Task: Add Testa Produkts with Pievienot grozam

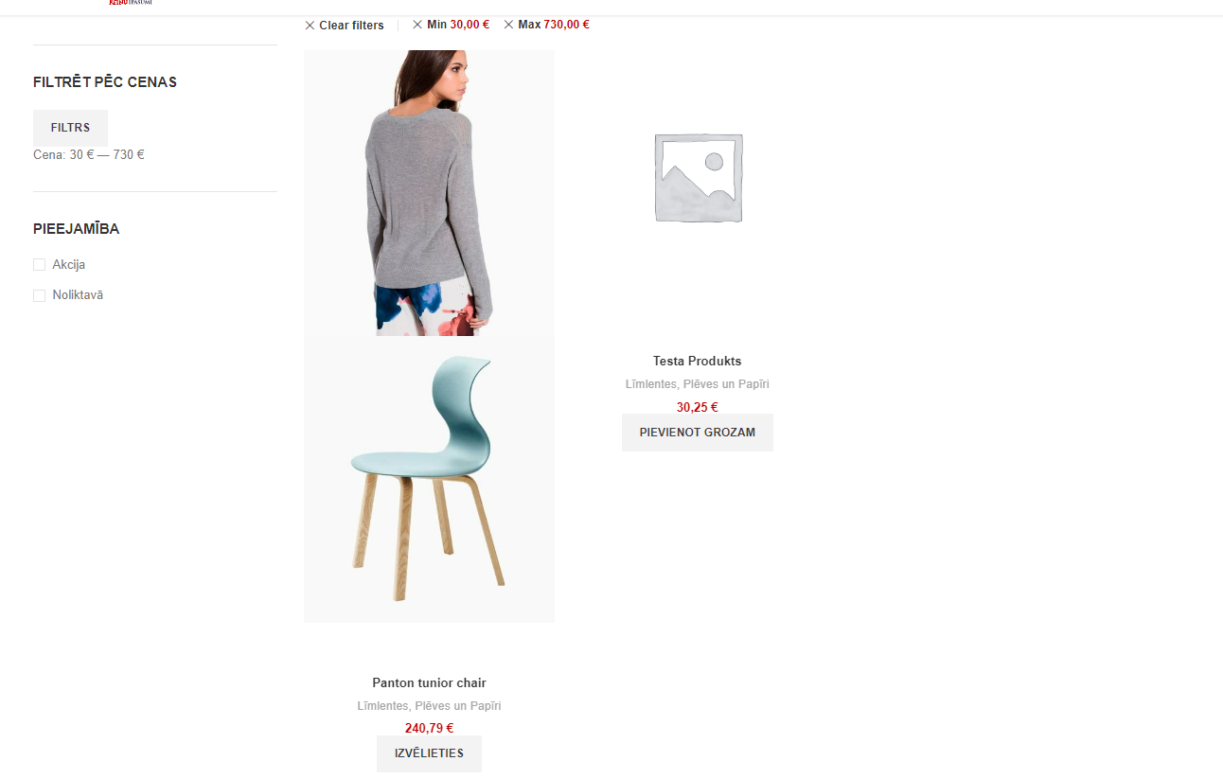Action: click(698, 433)
